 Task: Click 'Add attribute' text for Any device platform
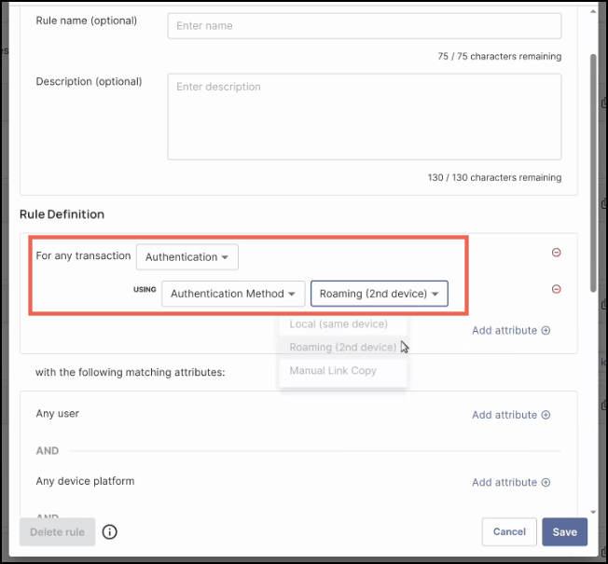coord(504,482)
